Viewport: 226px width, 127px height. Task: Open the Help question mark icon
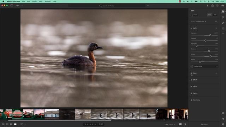click(x=217, y=6)
